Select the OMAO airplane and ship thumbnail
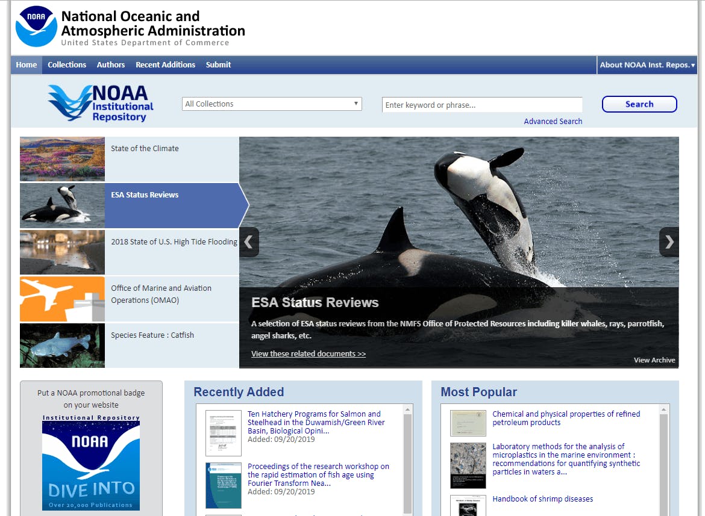The image size is (705, 516). (x=63, y=299)
